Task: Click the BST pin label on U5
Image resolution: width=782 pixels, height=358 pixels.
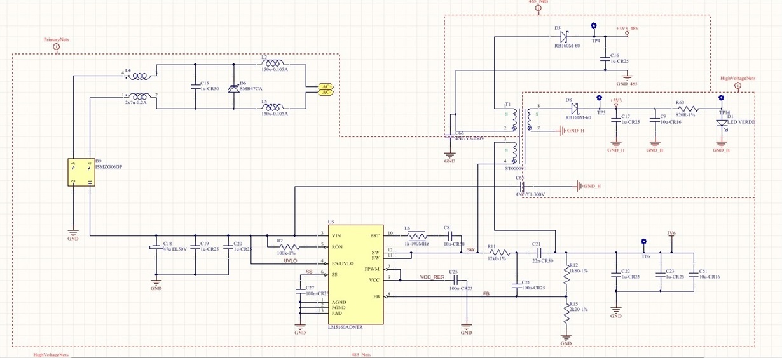Action: [374, 236]
